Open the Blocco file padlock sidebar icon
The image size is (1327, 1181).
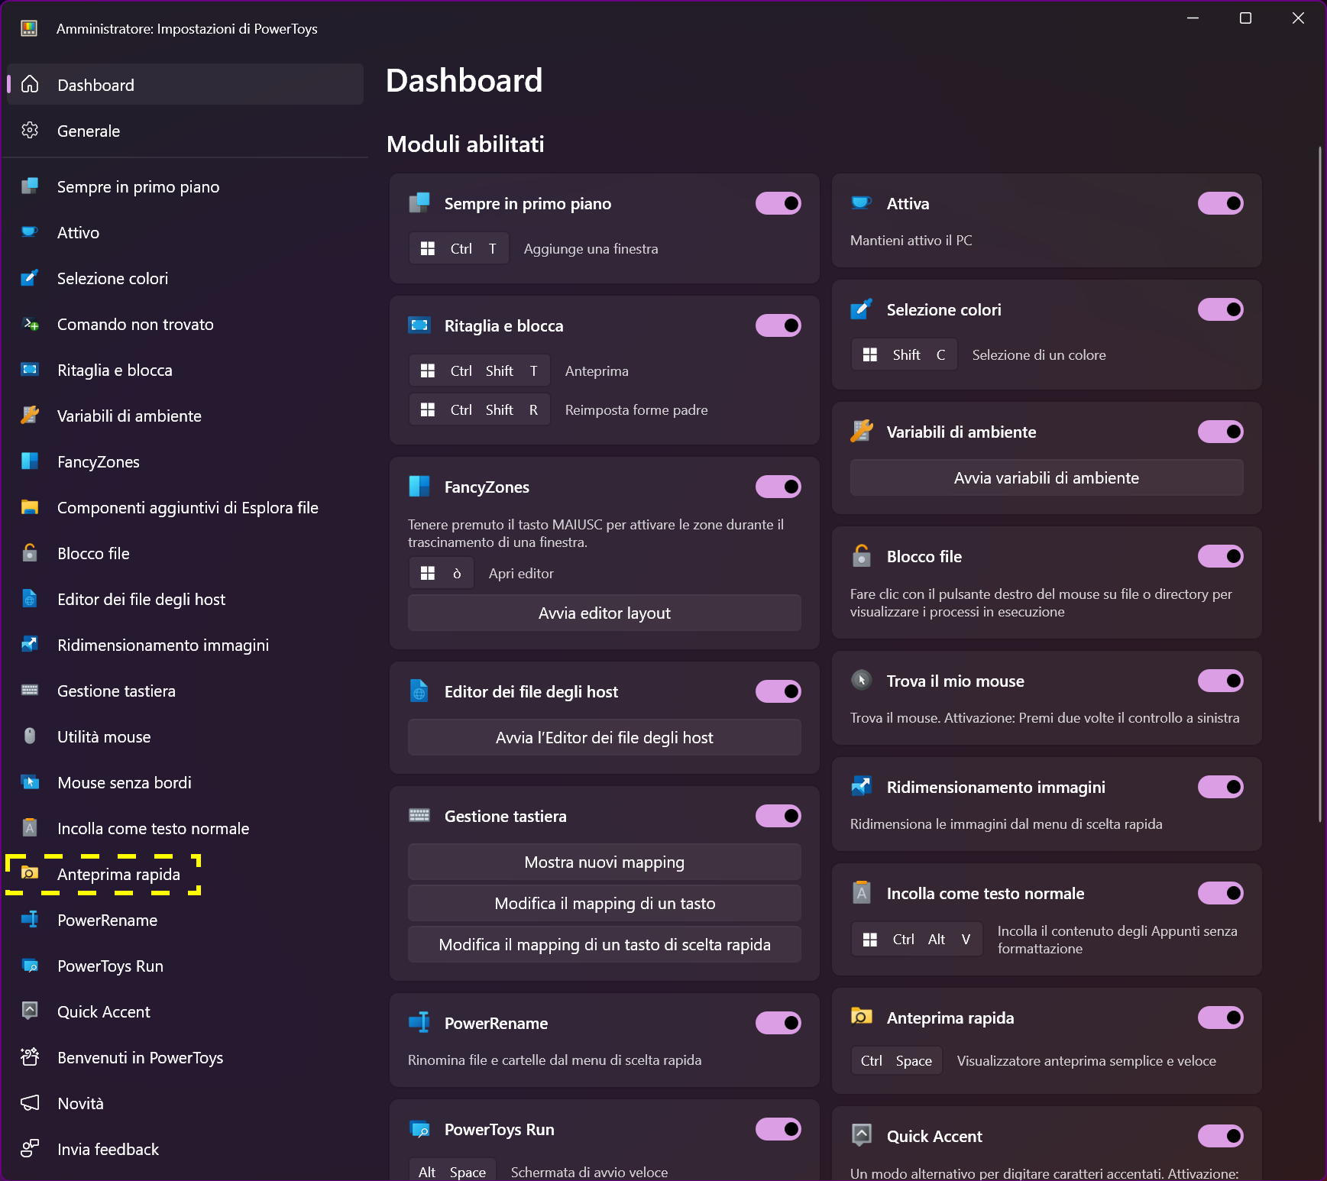click(30, 553)
